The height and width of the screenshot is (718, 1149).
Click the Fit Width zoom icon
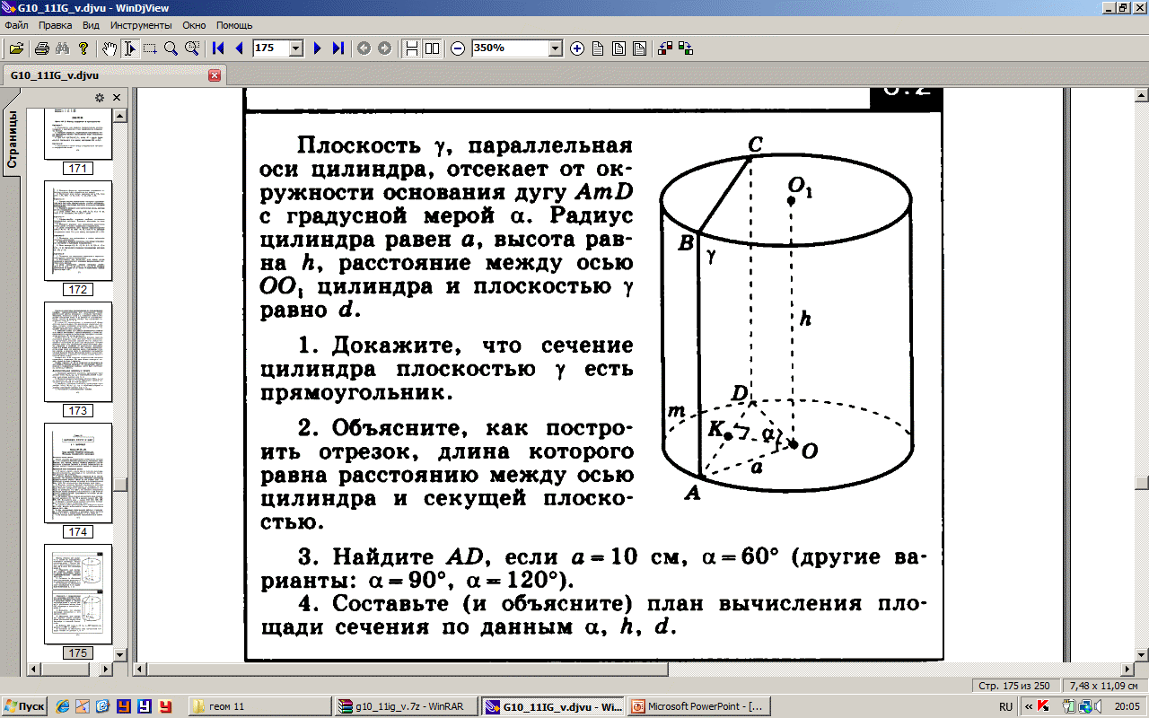click(x=639, y=48)
